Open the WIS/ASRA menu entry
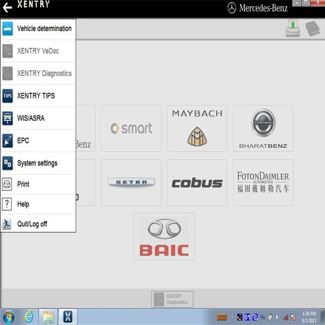This screenshot has height=325, width=325. pos(38,118)
